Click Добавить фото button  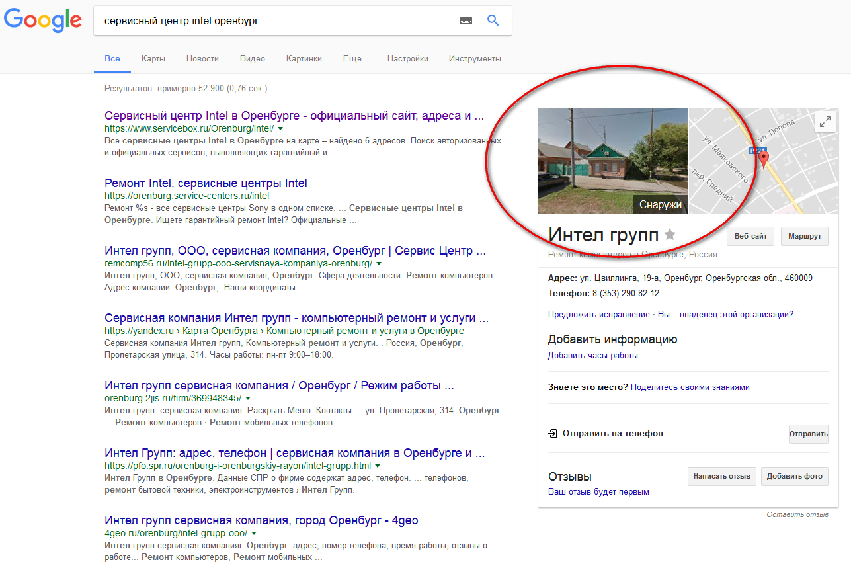click(795, 476)
